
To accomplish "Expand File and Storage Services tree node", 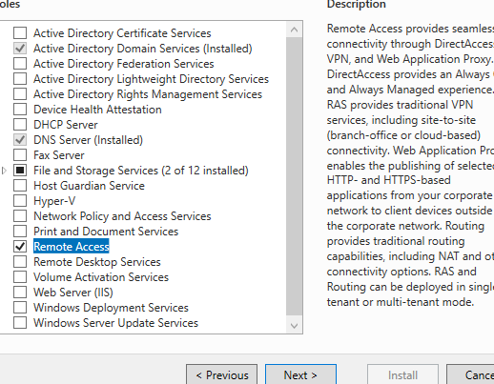I will 4,171.
